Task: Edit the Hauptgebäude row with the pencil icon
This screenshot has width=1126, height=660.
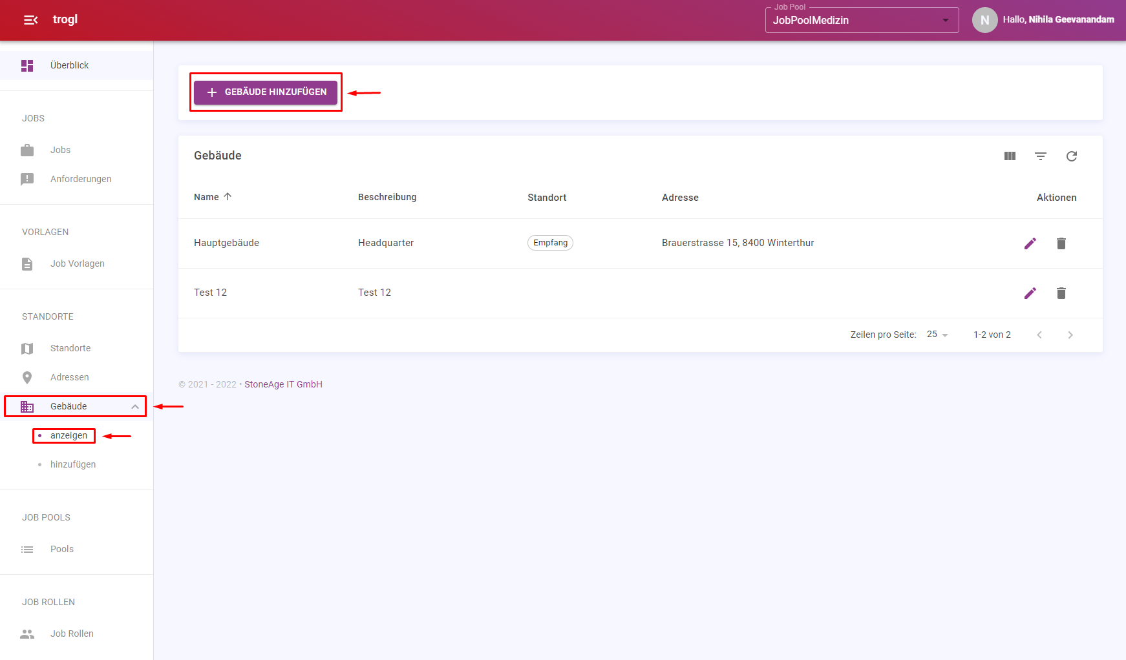Action: click(1030, 243)
